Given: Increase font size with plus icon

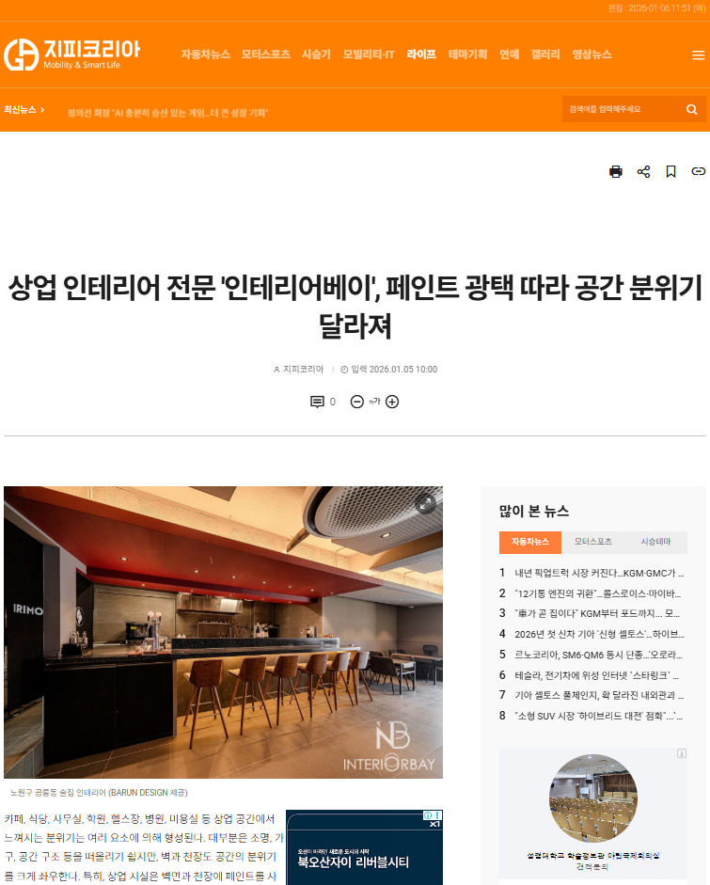Looking at the screenshot, I should pyautogui.click(x=392, y=402).
